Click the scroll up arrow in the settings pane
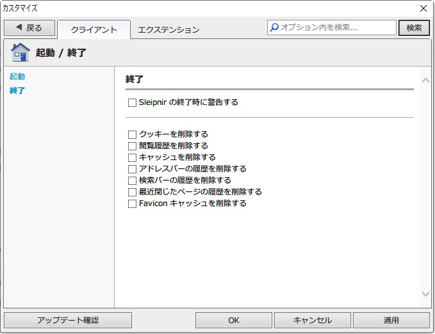 (425, 81)
